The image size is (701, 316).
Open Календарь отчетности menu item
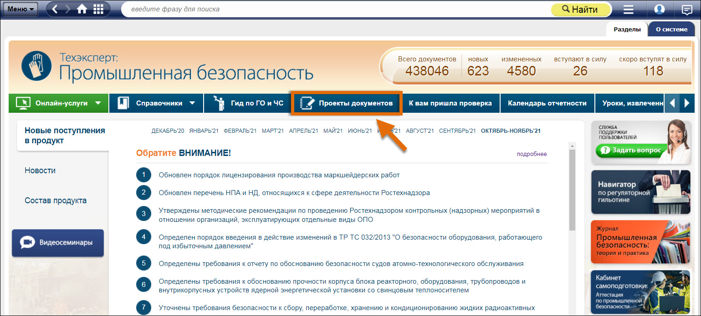pyautogui.click(x=547, y=103)
